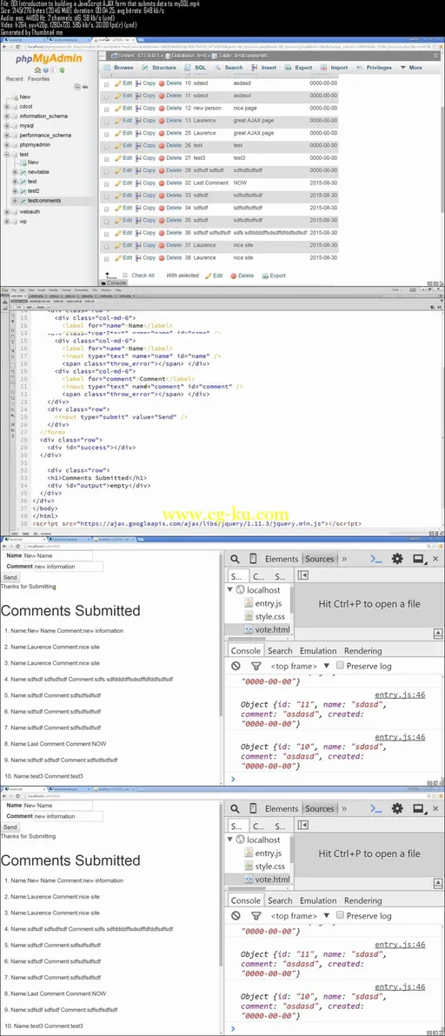Open style.css in bottom Sources file tree
This screenshot has width=445, height=1036.
pos(270,867)
